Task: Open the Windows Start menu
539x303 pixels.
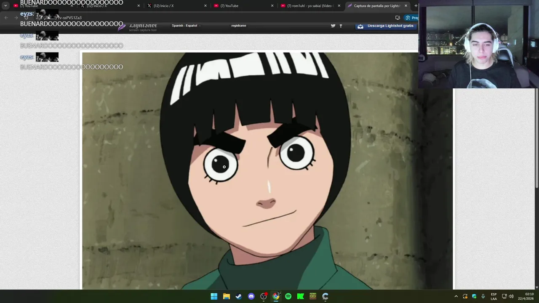Action: (x=214, y=296)
